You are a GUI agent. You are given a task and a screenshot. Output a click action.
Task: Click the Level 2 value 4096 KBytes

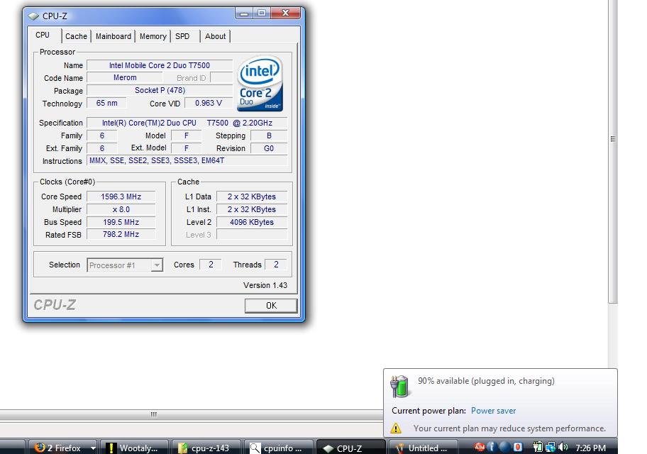point(252,222)
